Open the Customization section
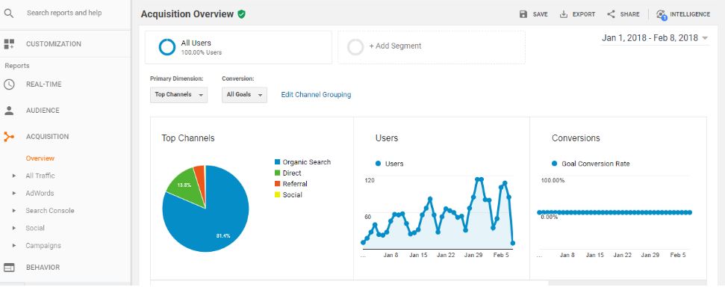Screen dimensions: 725x287 coord(54,44)
